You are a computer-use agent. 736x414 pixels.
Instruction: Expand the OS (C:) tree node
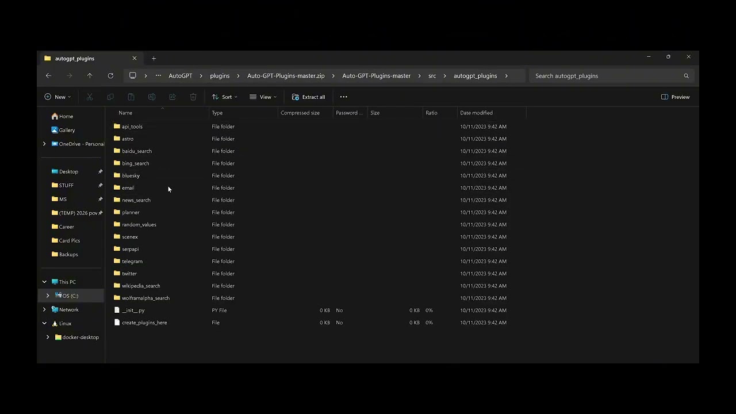(x=48, y=296)
